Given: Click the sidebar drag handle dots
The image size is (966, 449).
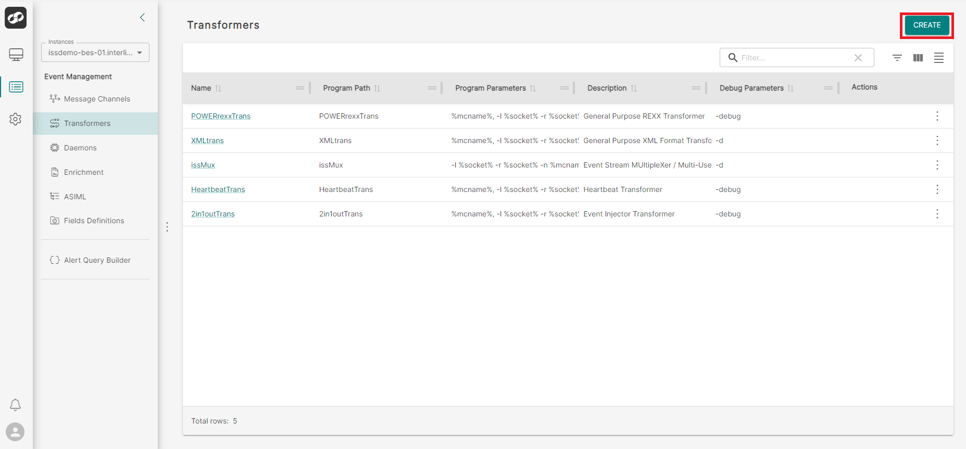Looking at the screenshot, I should pos(167,227).
